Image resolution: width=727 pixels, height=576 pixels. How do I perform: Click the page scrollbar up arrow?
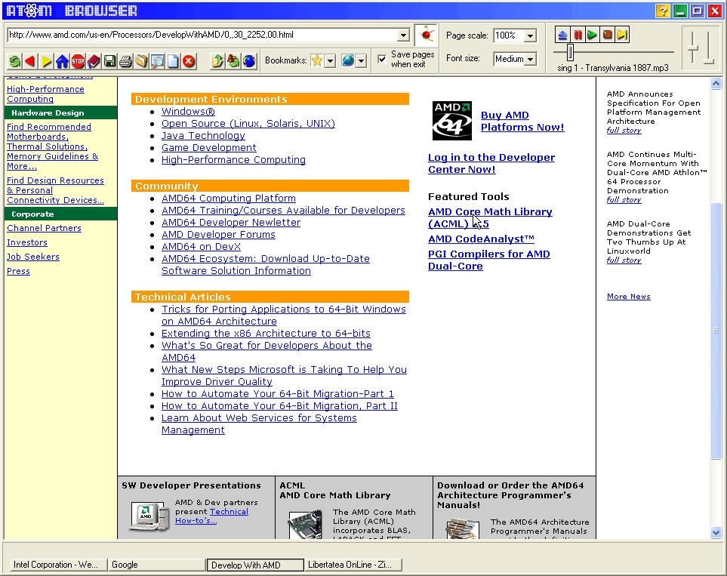coord(716,84)
